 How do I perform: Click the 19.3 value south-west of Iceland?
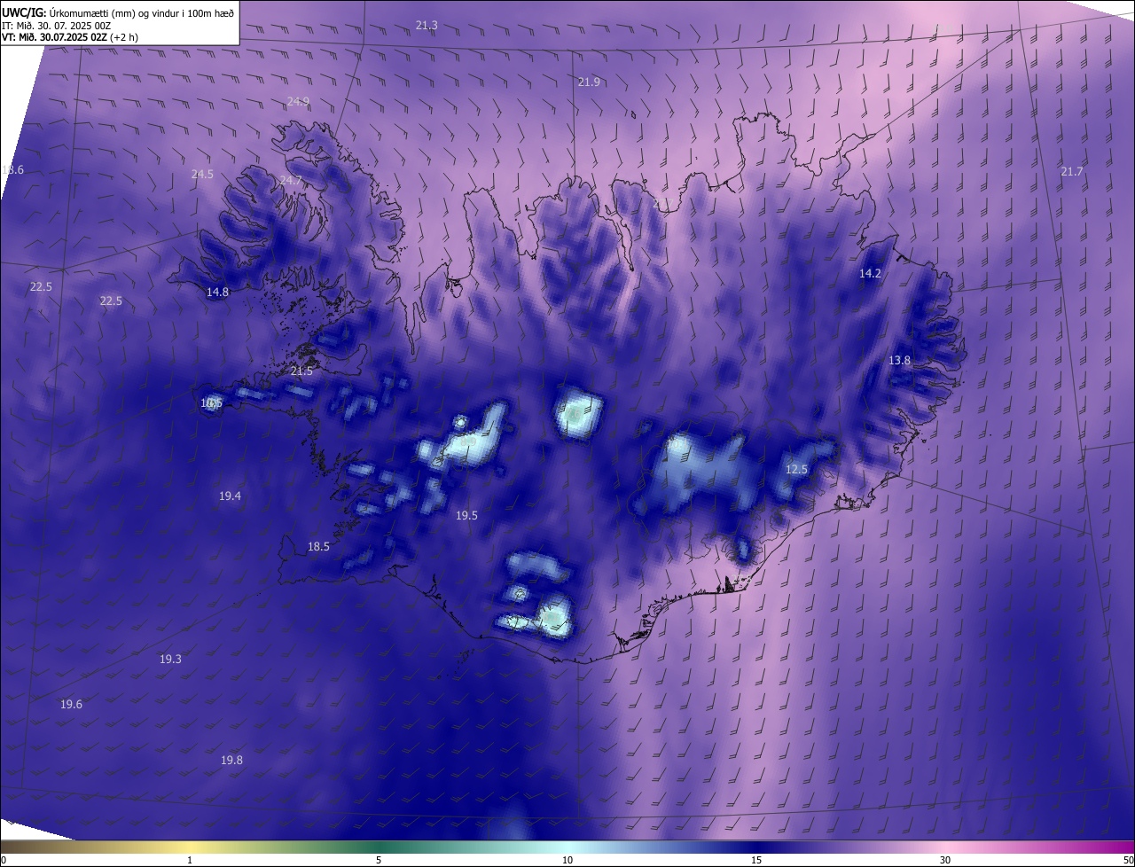170,659
